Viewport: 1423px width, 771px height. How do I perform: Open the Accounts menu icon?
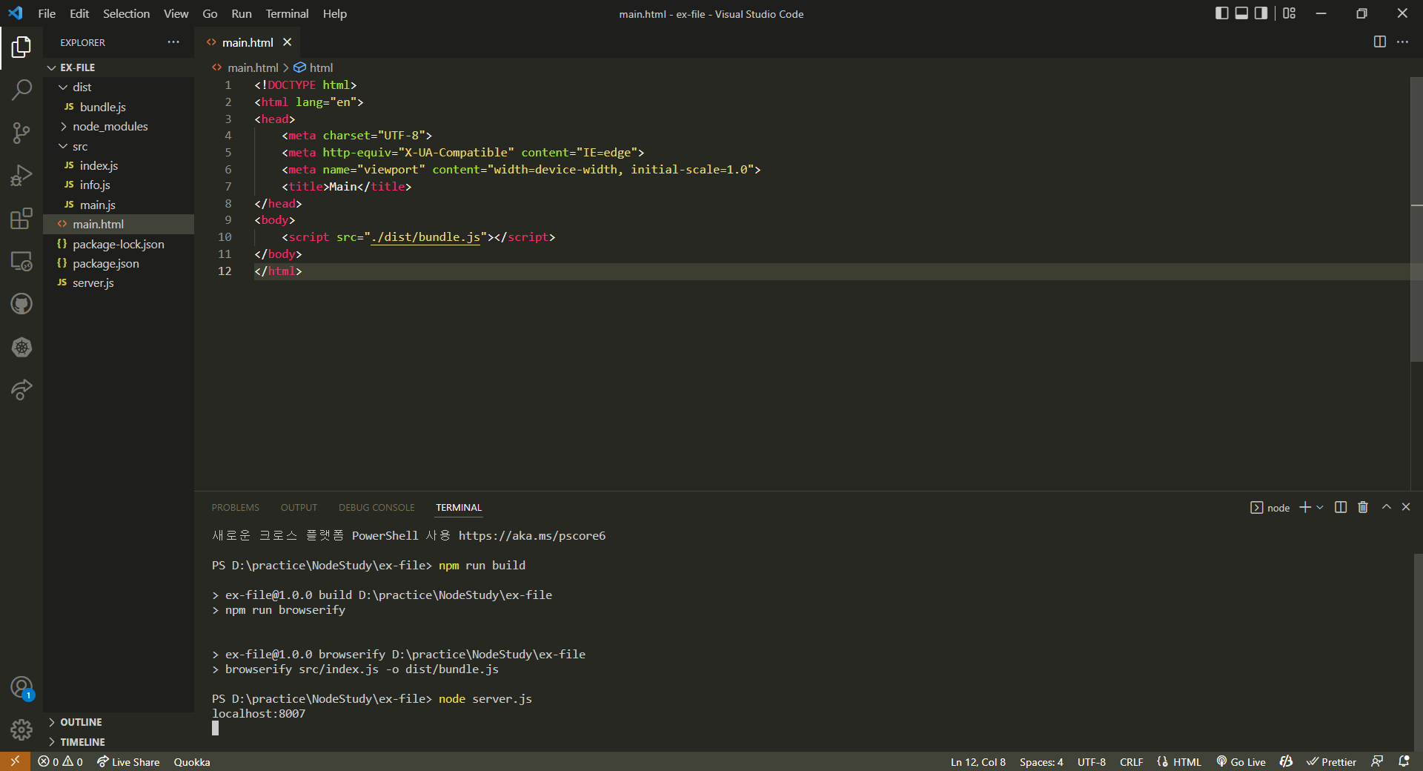pos(21,688)
